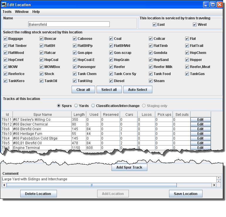The image size is (226, 217).
Task: Save Location using the bottom button
Action: (x=185, y=194)
